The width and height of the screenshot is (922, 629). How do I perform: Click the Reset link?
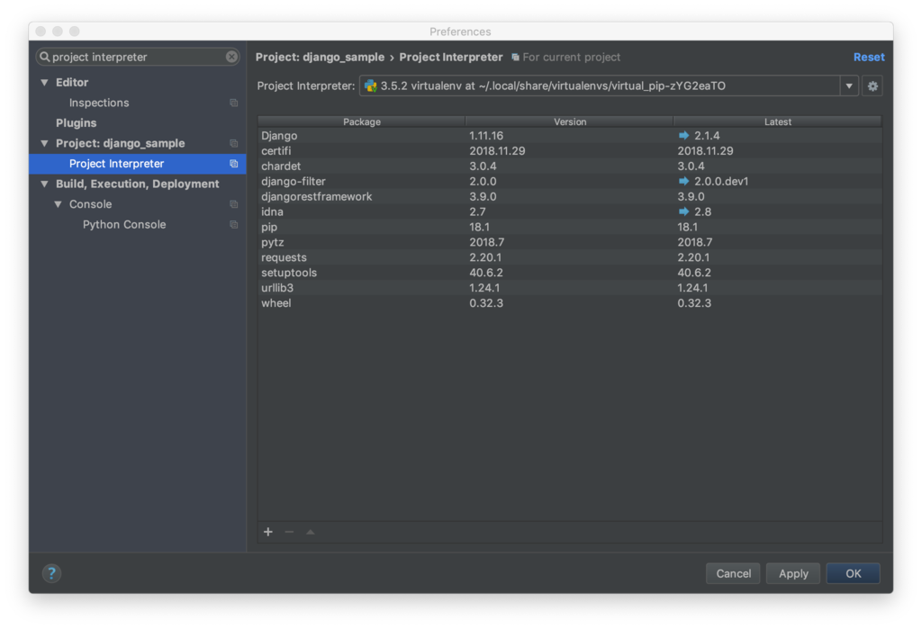(868, 57)
